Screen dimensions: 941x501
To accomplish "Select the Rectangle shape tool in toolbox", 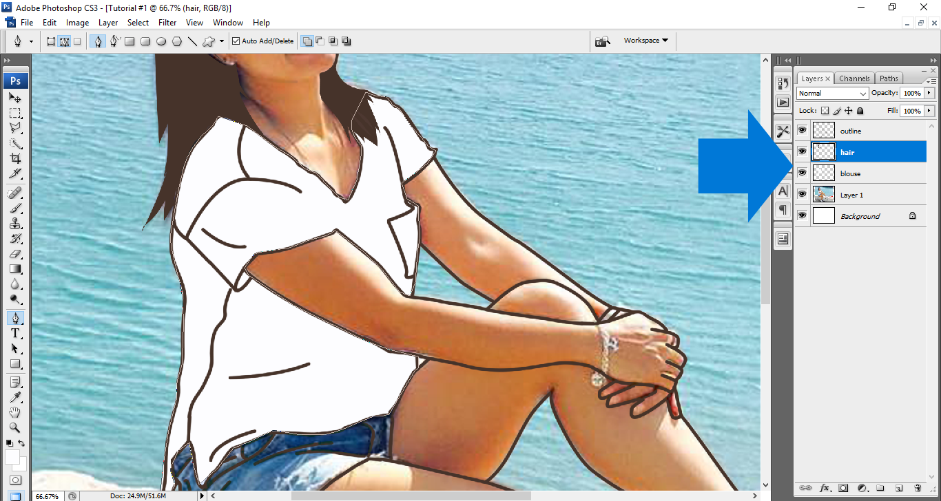I will 15,363.
